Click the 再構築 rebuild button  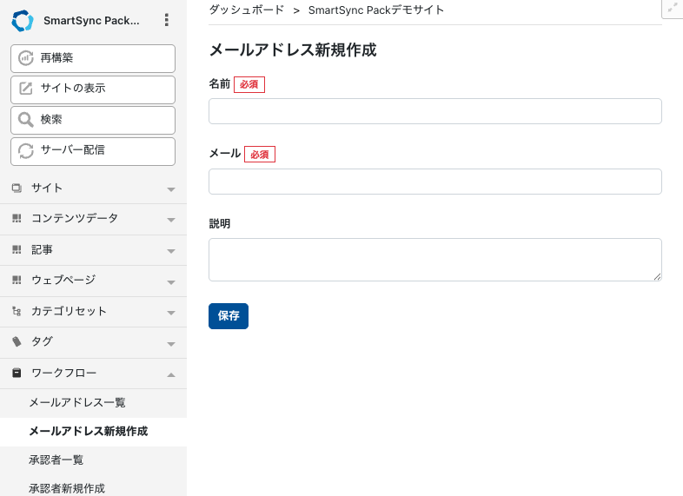tap(93, 58)
